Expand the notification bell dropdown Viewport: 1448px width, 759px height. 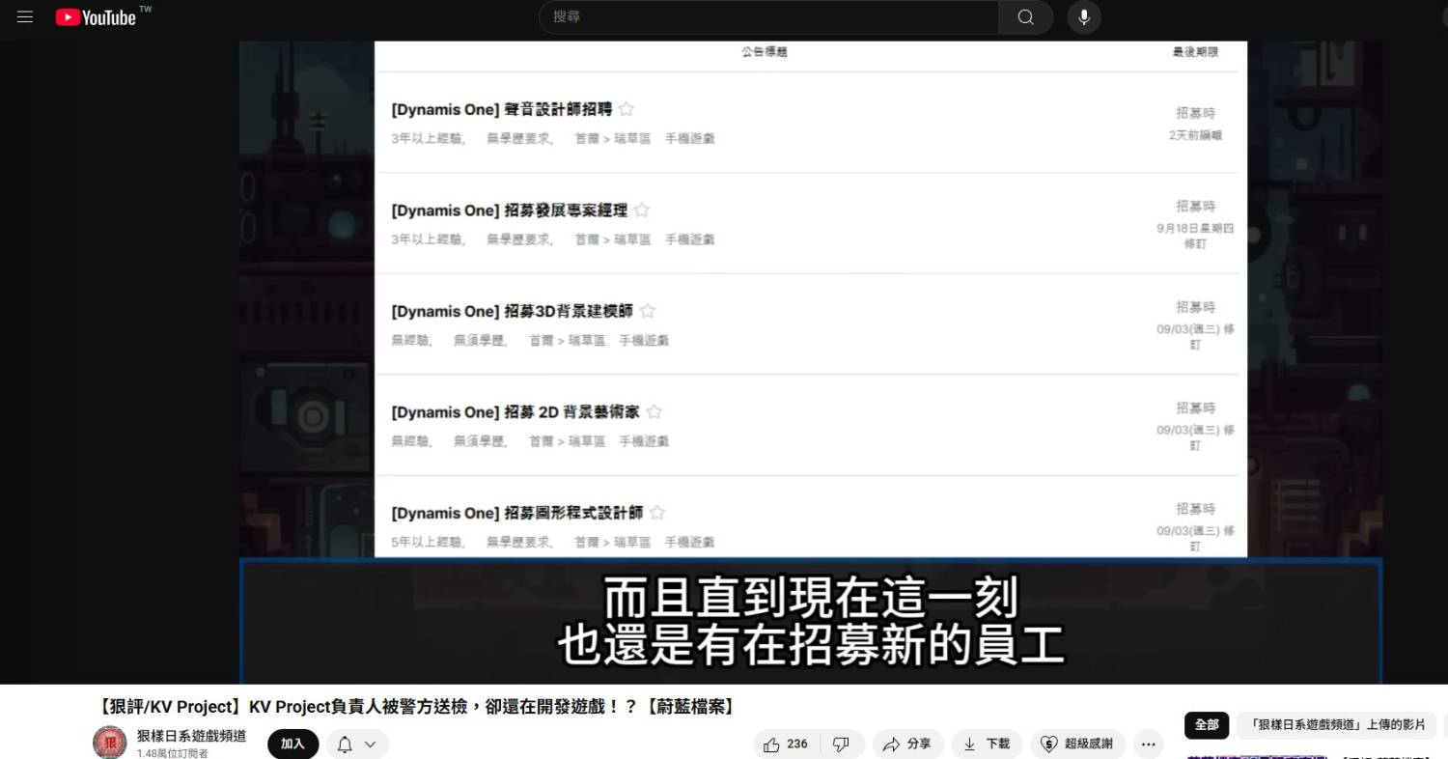click(x=357, y=744)
